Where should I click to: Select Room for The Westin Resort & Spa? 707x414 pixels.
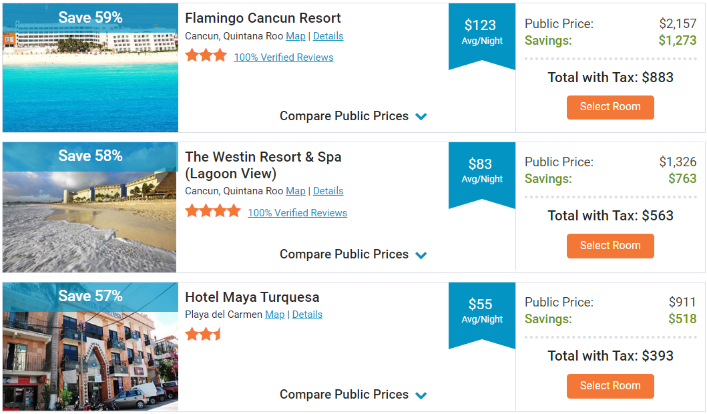pyautogui.click(x=610, y=246)
